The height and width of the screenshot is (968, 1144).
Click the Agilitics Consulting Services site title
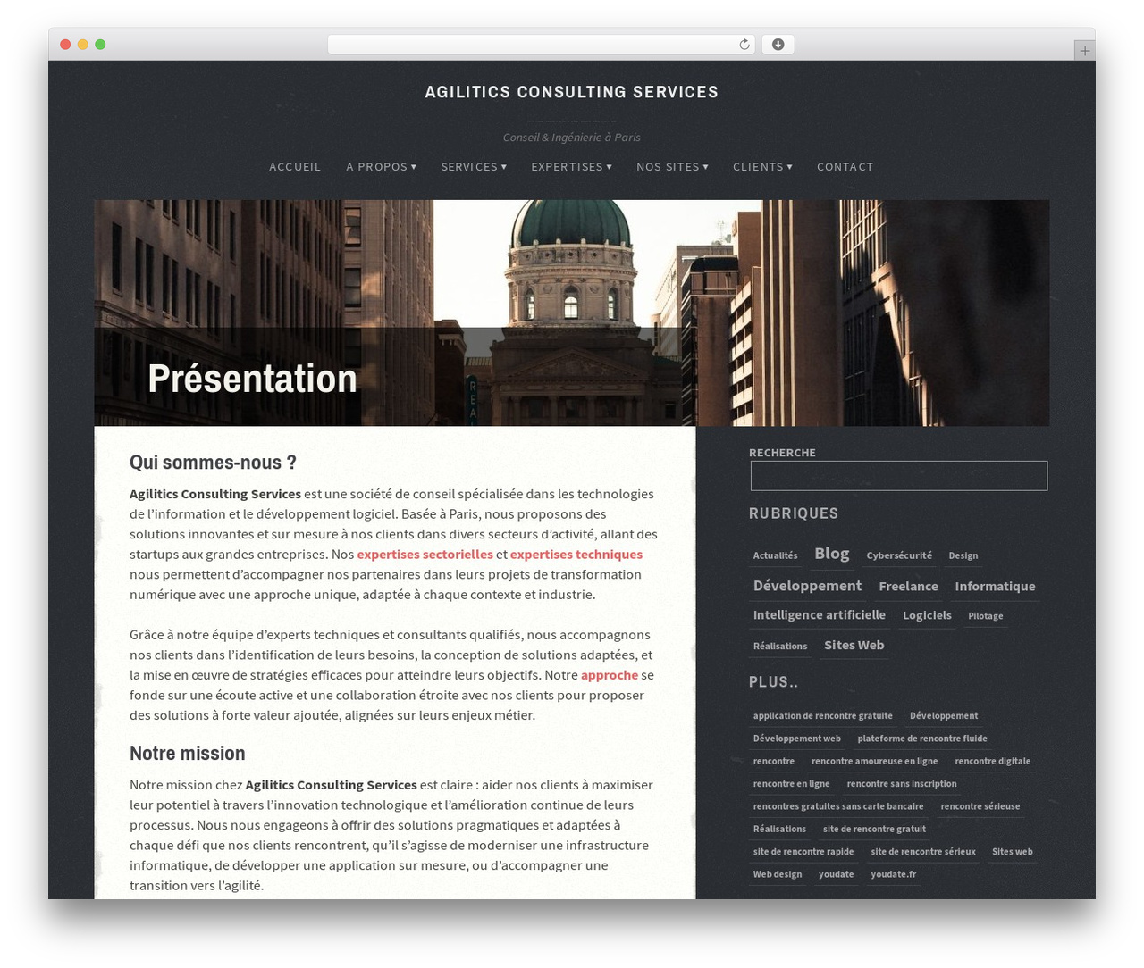(572, 92)
